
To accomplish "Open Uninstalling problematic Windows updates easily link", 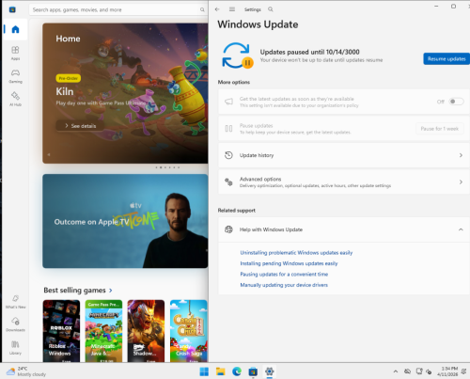I will click(296, 253).
